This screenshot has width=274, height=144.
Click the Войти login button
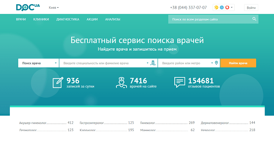[251, 8]
